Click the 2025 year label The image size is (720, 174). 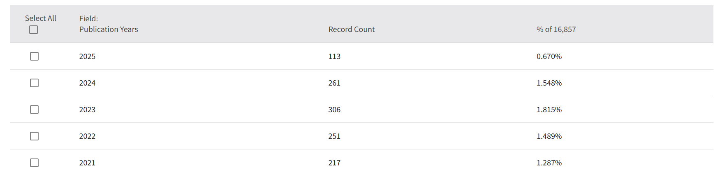click(x=87, y=56)
